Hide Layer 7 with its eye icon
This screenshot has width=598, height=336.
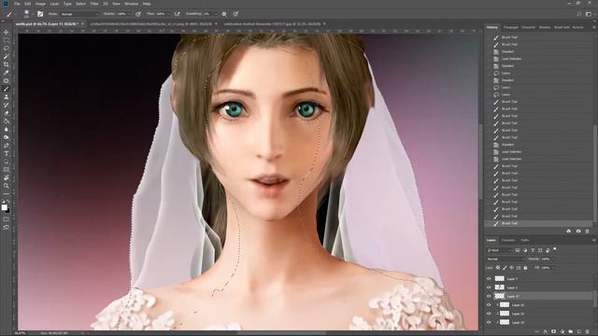pyautogui.click(x=489, y=279)
